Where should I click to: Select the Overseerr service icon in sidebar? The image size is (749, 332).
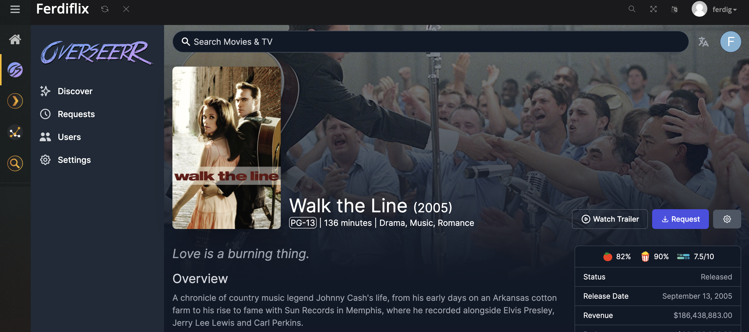tap(15, 70)
